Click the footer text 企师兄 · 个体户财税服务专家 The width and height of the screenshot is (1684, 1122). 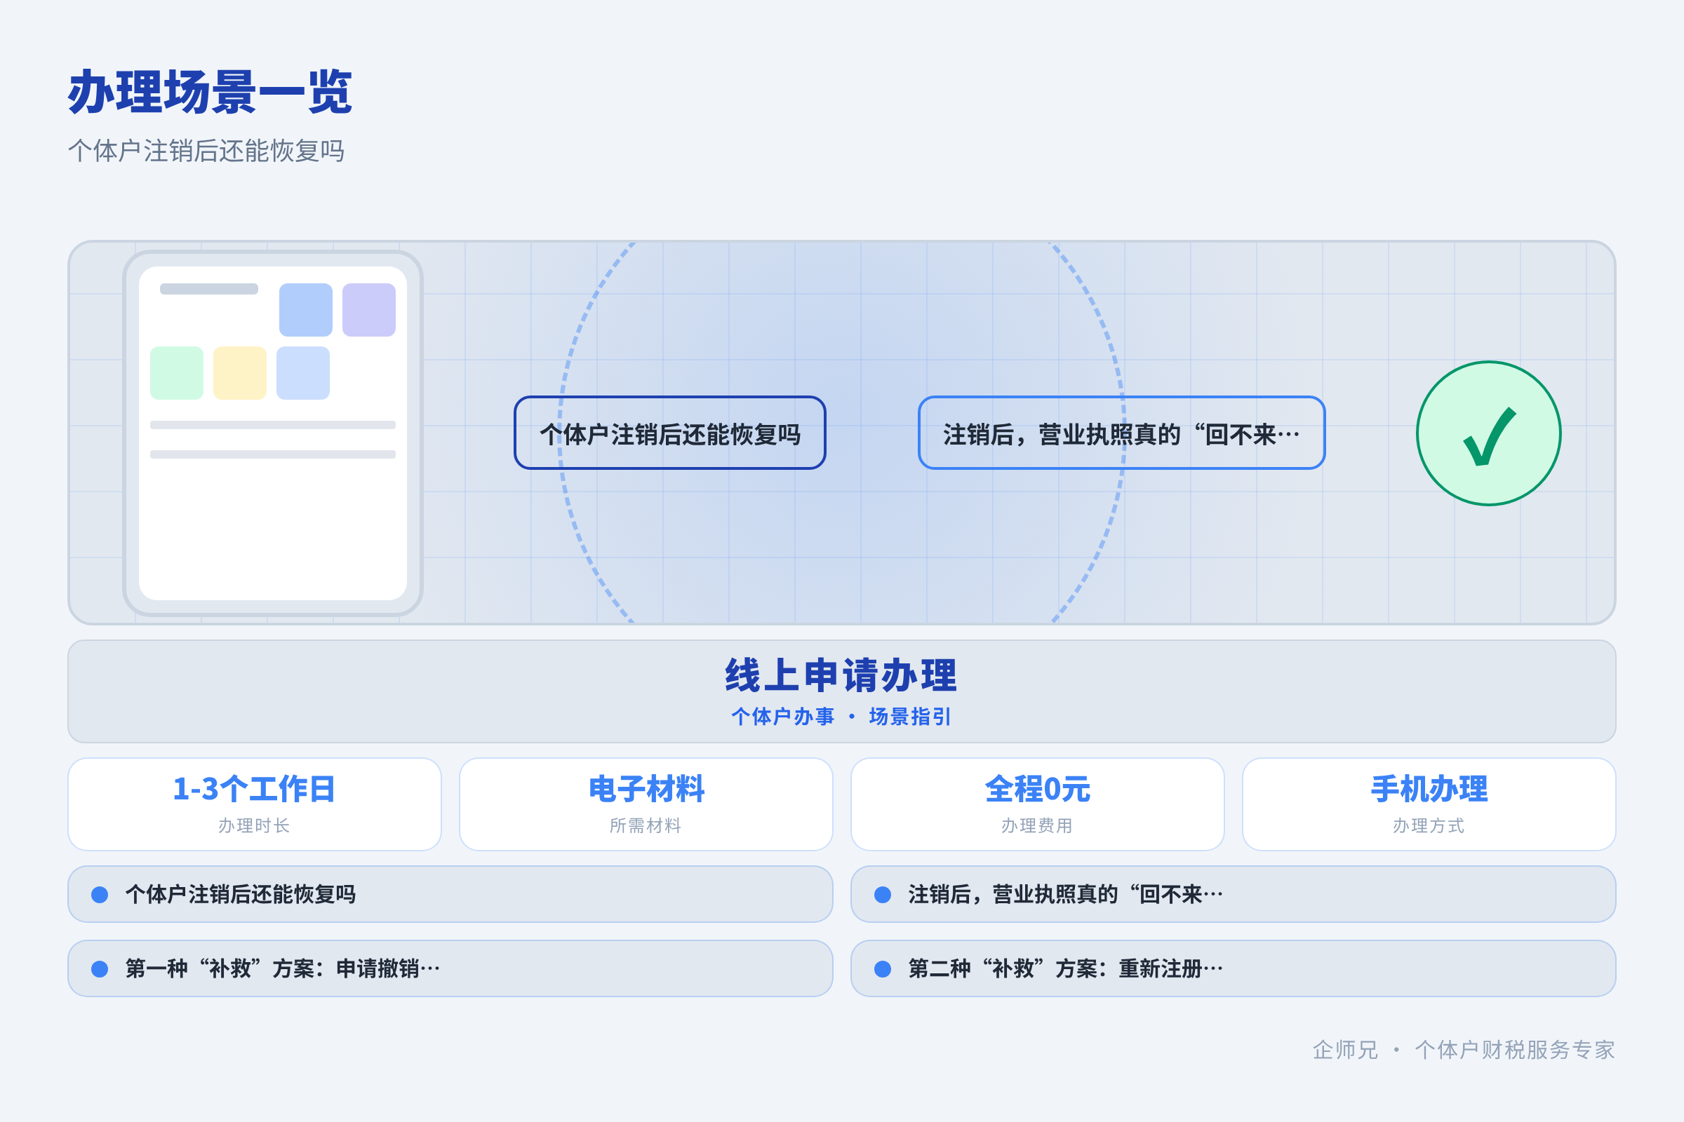1464,1050
